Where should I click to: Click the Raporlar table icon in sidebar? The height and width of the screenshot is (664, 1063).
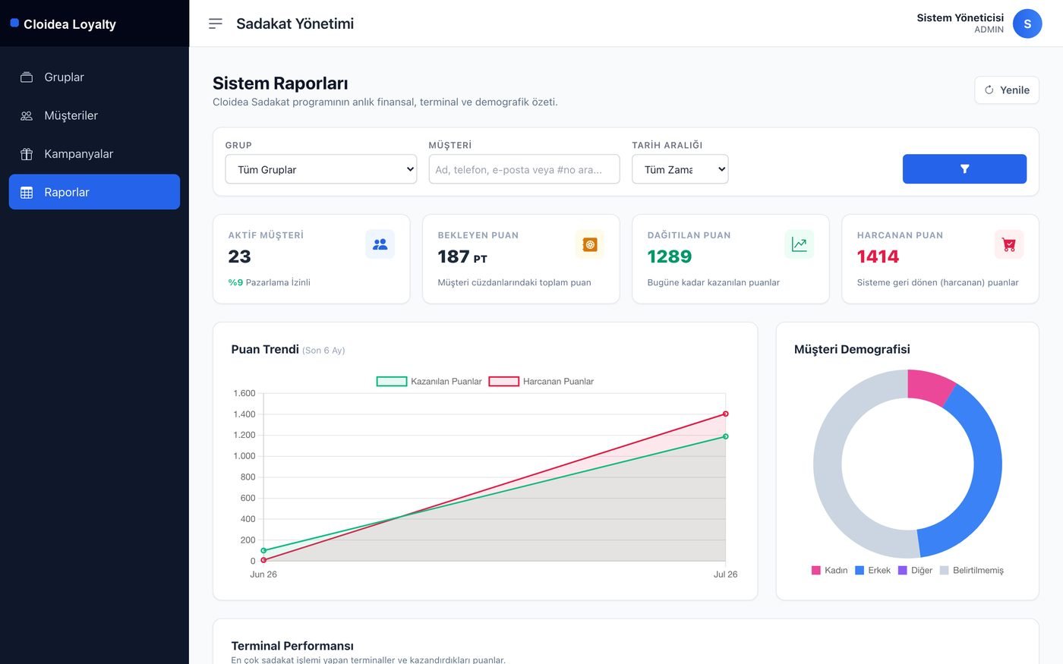pos(27,192)
